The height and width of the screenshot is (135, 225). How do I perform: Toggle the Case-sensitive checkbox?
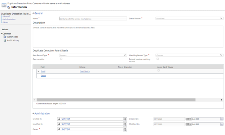point(61,59)
